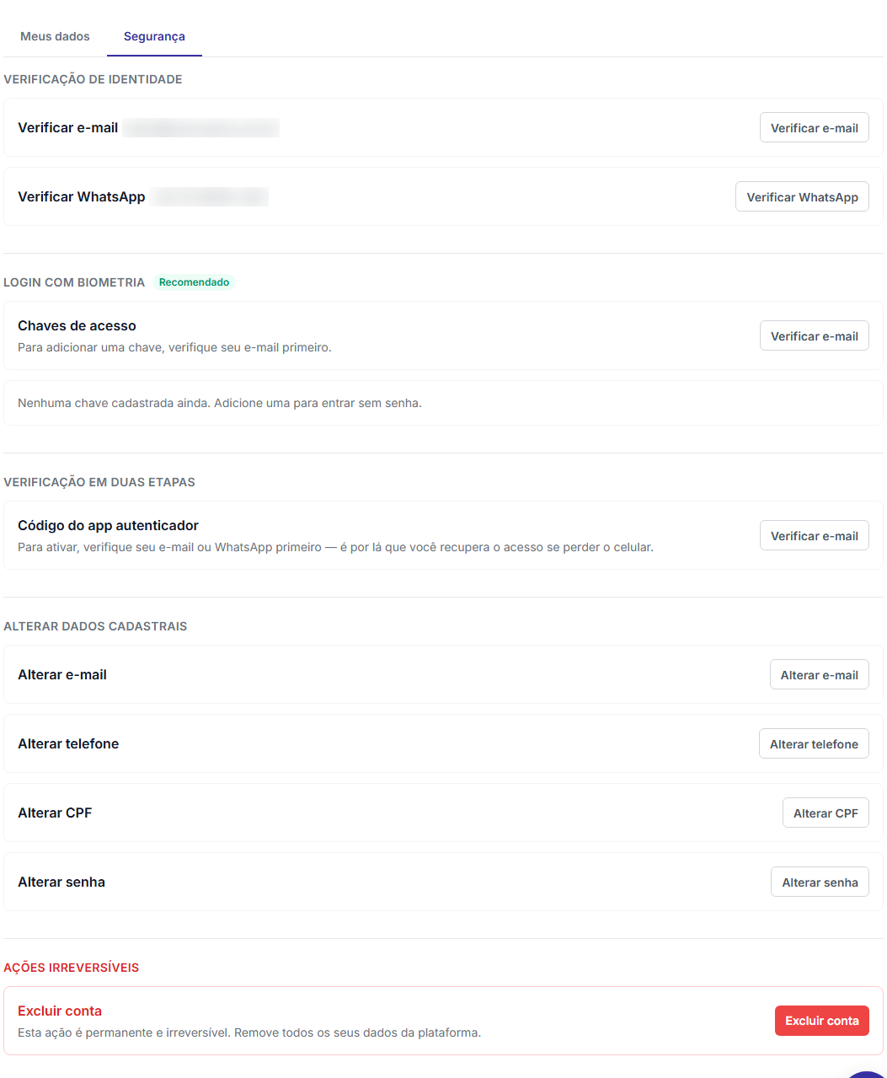Screen dimensions: 887x1078
Task: Click the Alterar CPF button
Action: click(826, 813)
